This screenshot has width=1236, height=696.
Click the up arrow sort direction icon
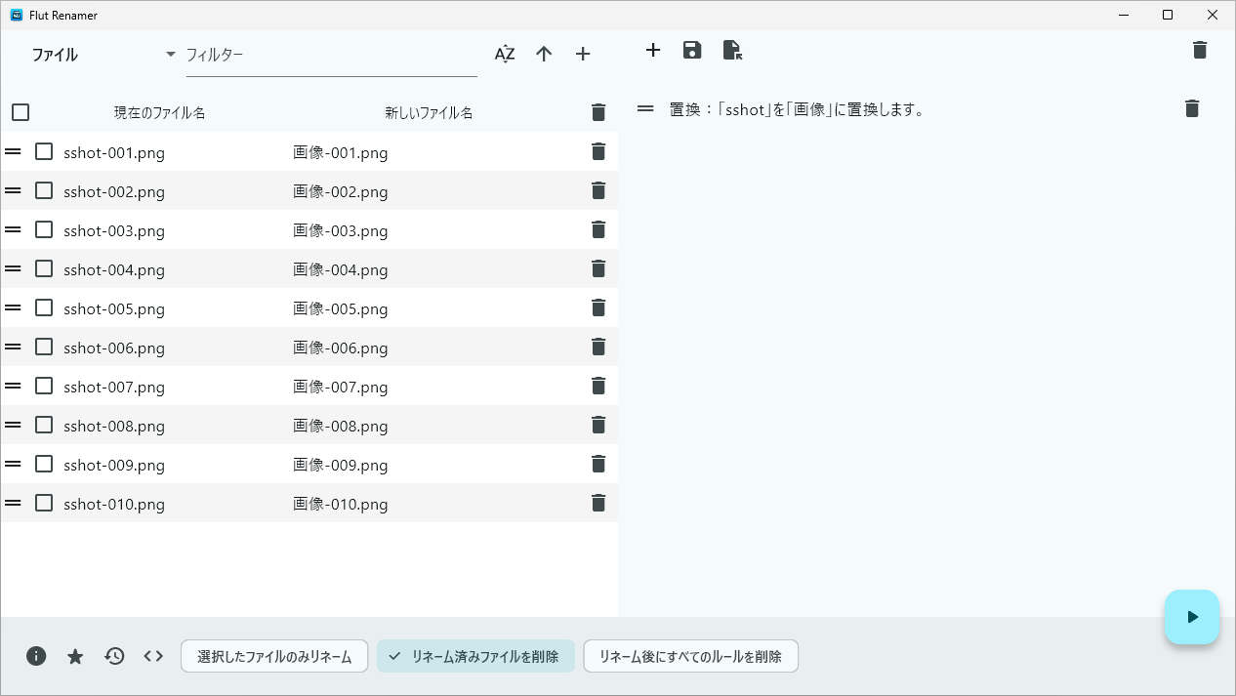click(544, 55)
